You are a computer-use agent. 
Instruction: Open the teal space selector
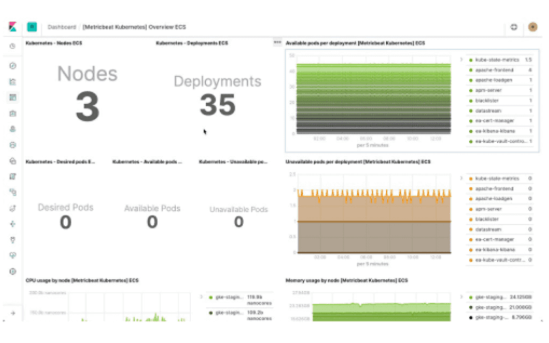[32, 27]
